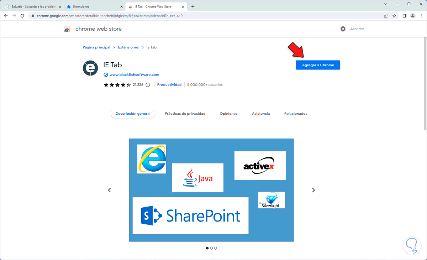427x260 pixels.
Task: Click the star rating display
Action: pyautogui.click(x=117, y=85)
